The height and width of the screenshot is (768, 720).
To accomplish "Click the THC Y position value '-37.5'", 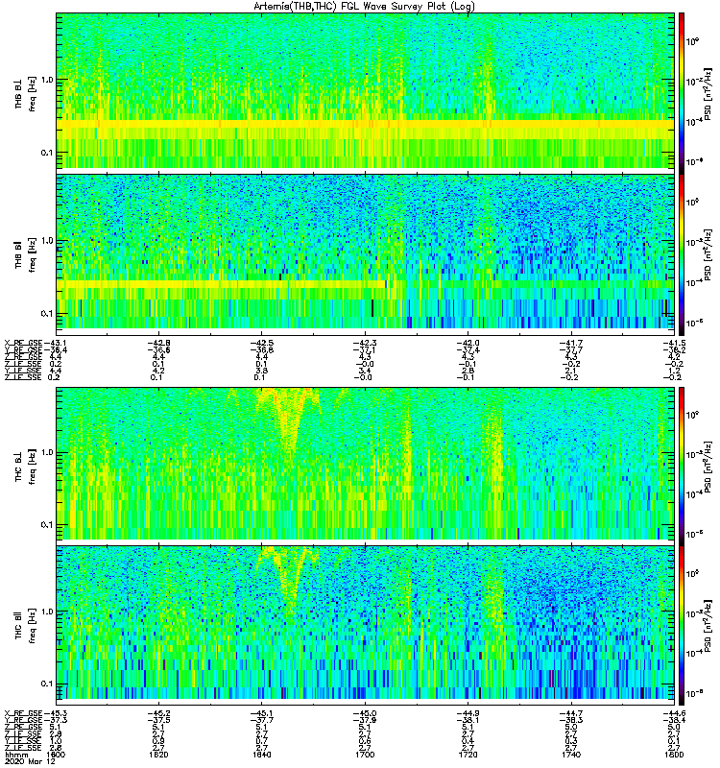I will pyautogui.click(x=158, y=720).
